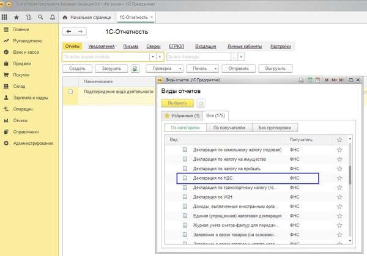Switch to the ЕГРЮЛ tab
Screen dimensions: 367x256
coord(177,46)
